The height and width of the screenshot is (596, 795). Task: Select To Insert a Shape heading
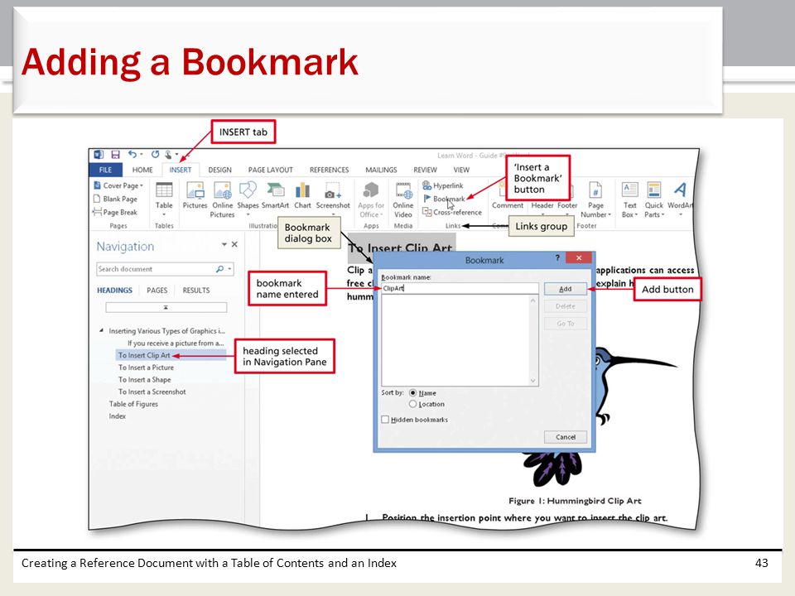tap(144, 380)
